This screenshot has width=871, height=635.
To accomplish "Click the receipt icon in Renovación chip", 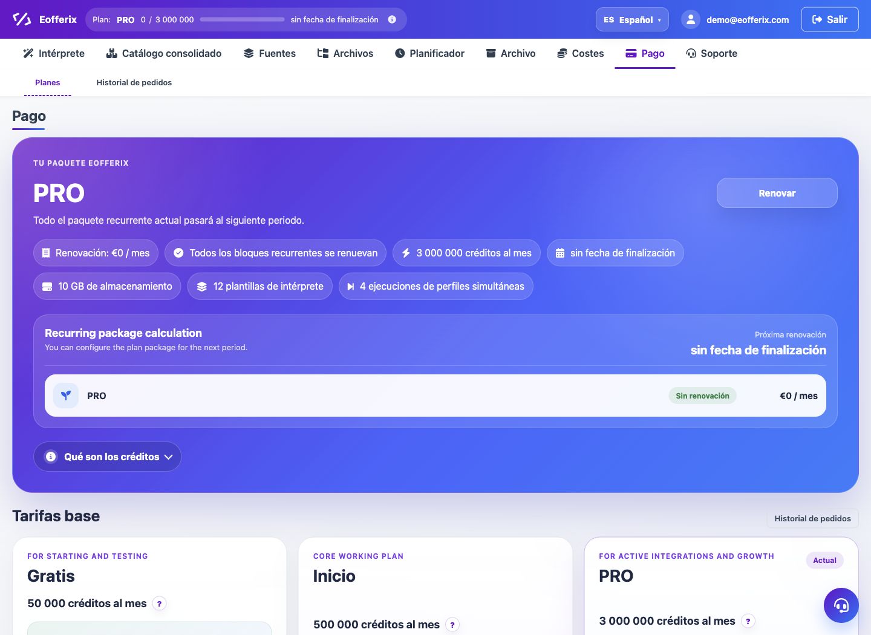I will tap(46, 253).
